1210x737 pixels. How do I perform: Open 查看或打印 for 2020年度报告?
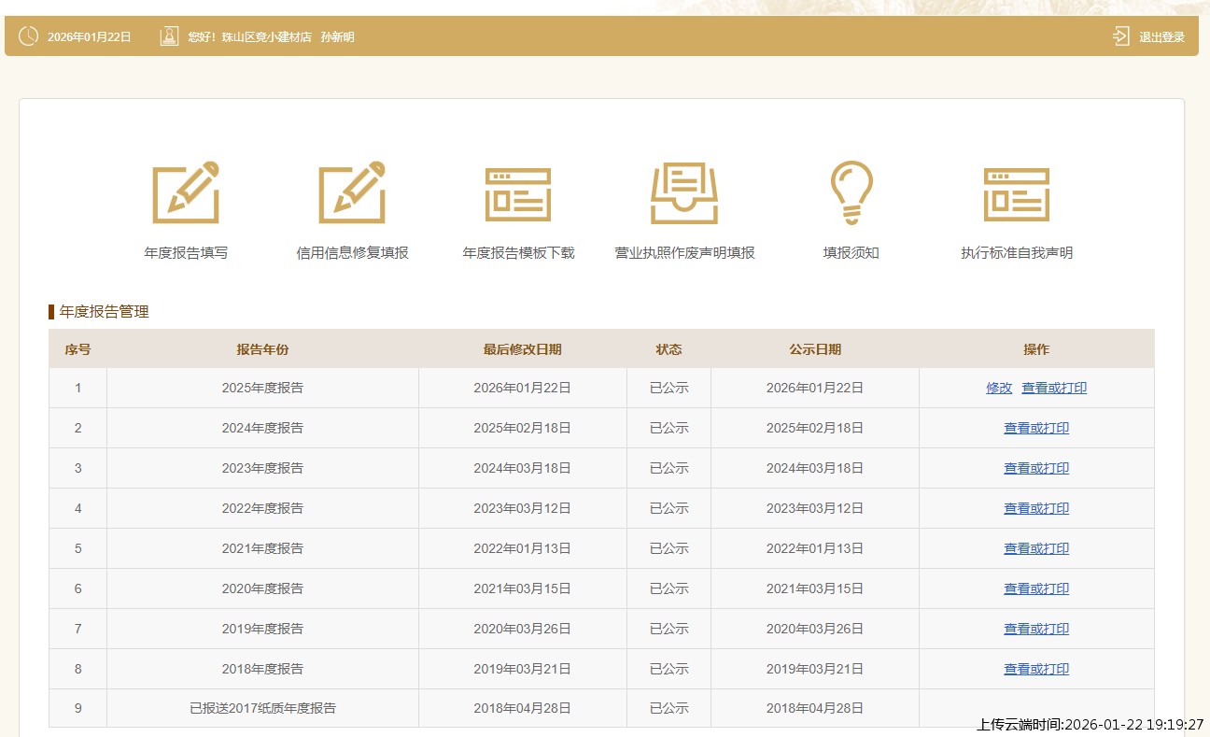click(1036, 588)
